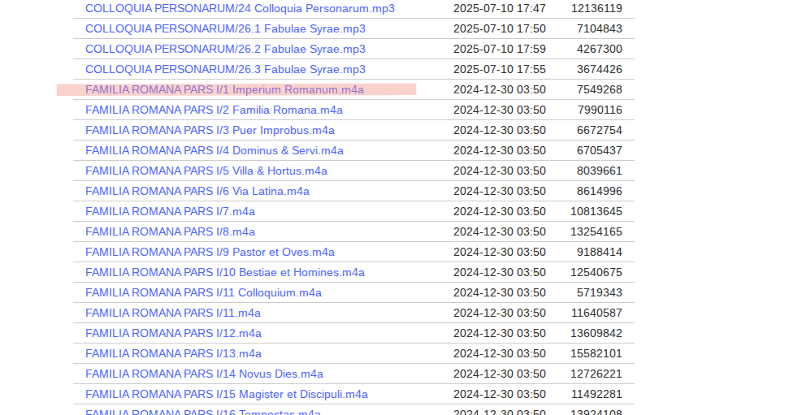Select file size 13609842
The image size is (789, 415).
tap(596, 333)
